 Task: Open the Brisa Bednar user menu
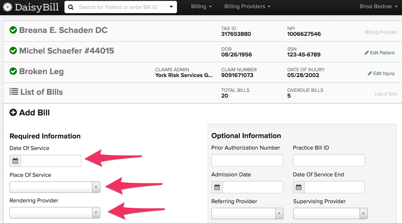(378, 7)
